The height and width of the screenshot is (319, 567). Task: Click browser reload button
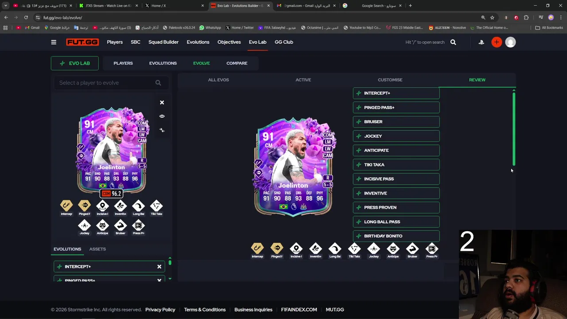pos(26,17)
